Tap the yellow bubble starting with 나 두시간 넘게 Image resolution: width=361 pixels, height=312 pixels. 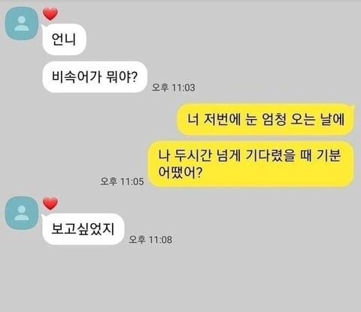(x=251, y=164)
